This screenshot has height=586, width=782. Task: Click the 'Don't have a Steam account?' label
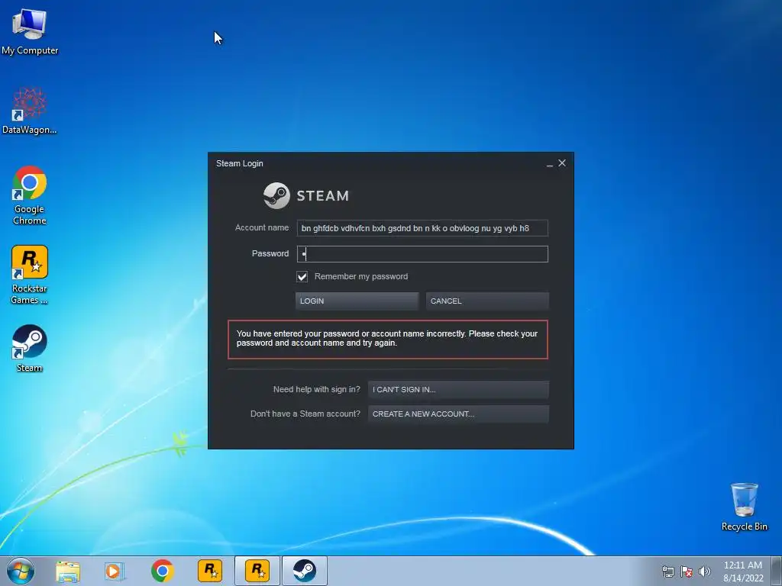point(305,414)
